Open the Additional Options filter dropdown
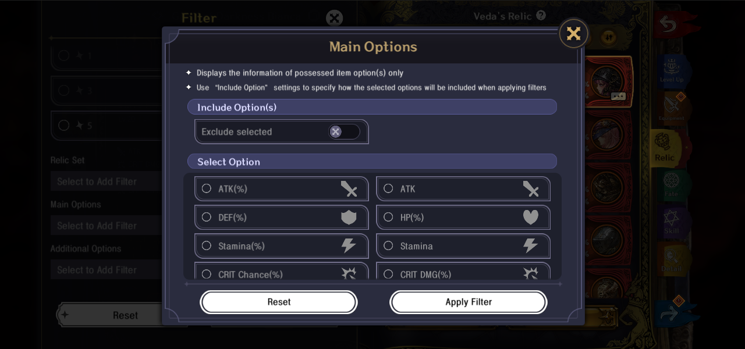This screenshot has height=349, width=745. (105, 270)
